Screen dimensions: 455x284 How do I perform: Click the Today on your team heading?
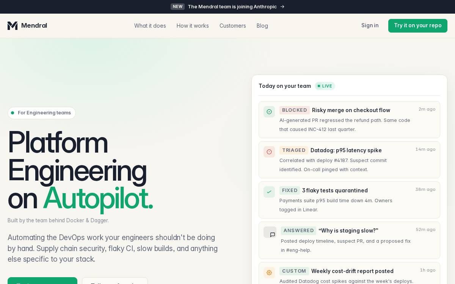[285, 86]
